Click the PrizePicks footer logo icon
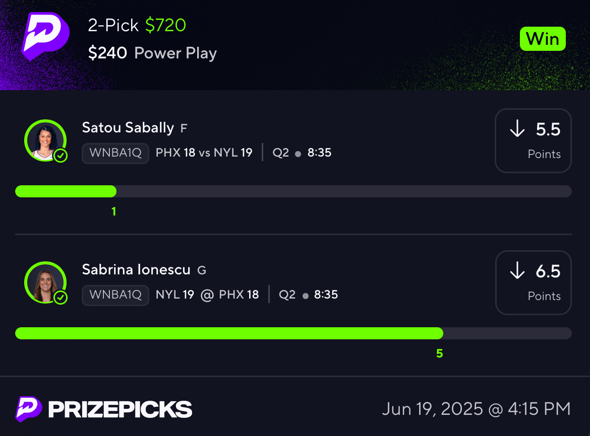Image resolution: width=590 pixels, height=436 pixels. pos(29,409)
